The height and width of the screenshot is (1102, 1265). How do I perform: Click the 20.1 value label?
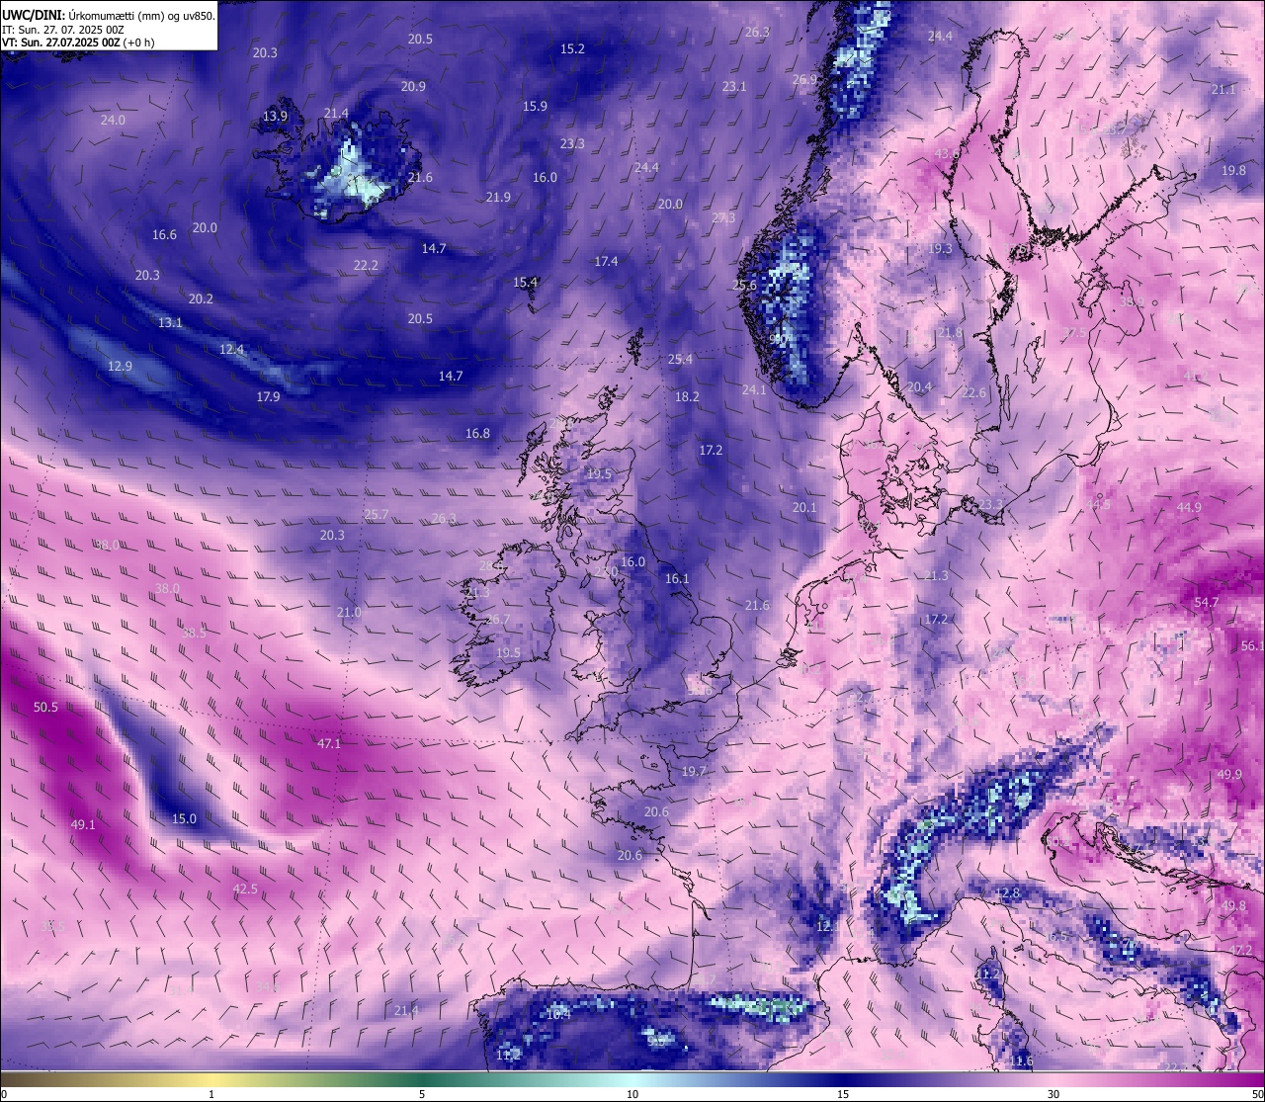[804, 507]
